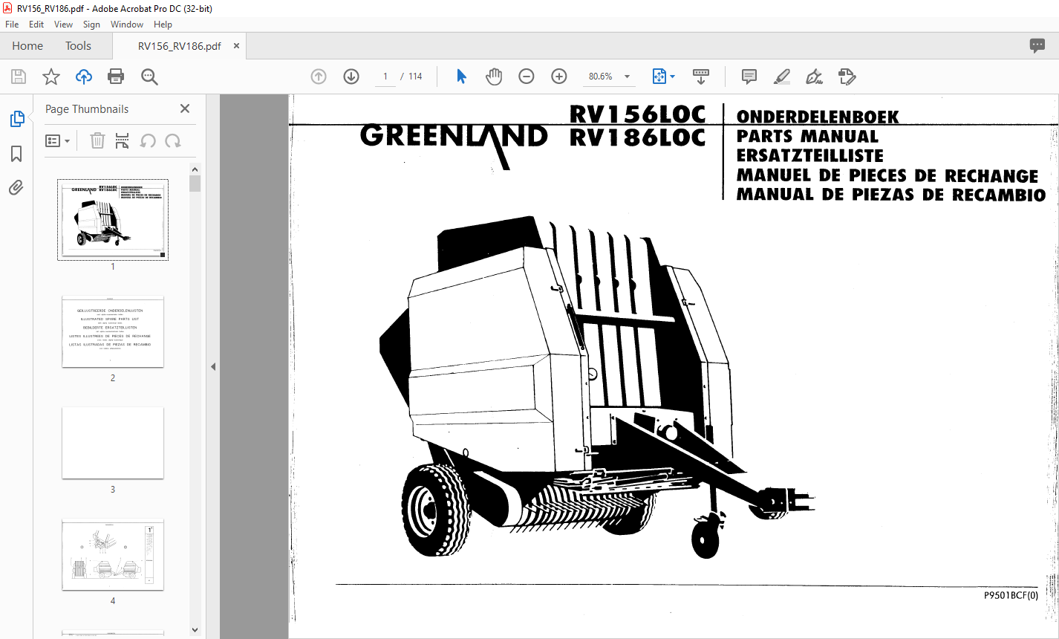Click the "PARTS MANUAL" heading text
Image resolution: width=1059 pixels, height=639 pixels.
coord(807,137)
